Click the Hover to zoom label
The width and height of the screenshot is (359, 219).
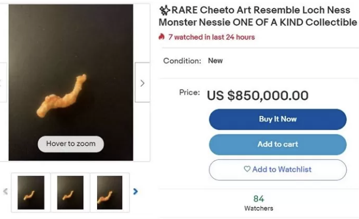pos(70,144)
